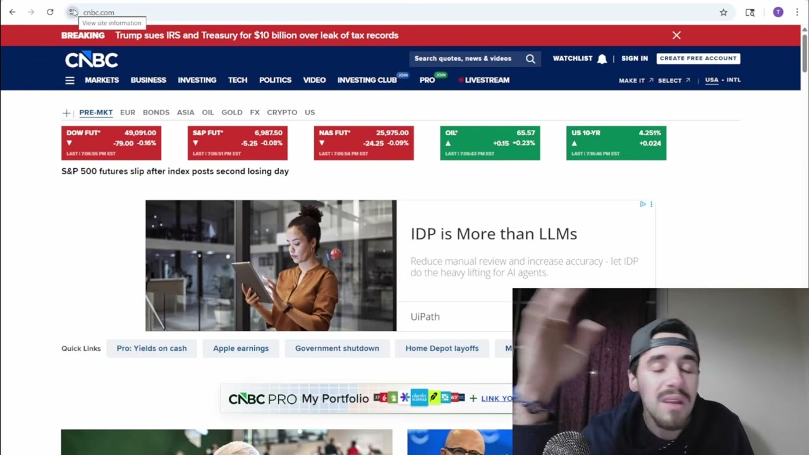Select the GOLD market tab
809x455 pixels.
[232, 112]
